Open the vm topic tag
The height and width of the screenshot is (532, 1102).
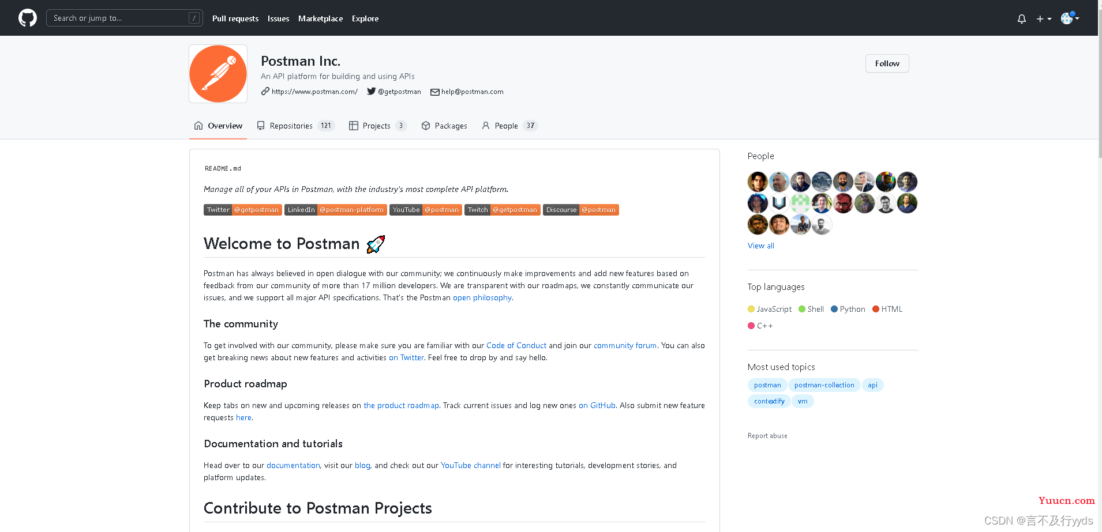coord(803,401)
